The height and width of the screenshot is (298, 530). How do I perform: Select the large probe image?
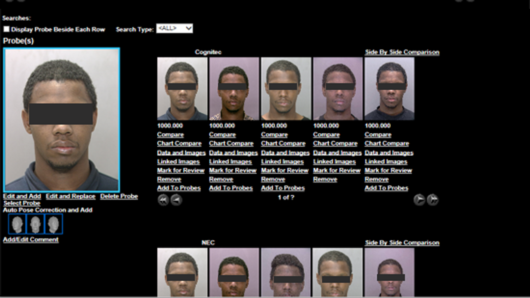click(x=62, y=119)
